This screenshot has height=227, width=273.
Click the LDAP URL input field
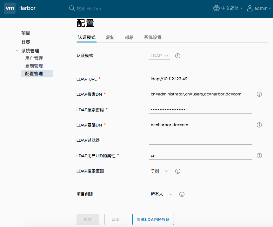[x=200, y=79]
